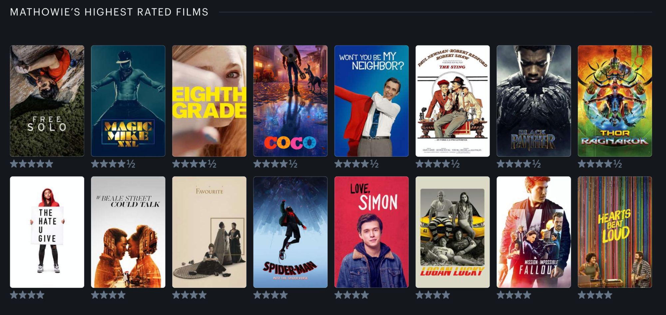This screenshot has height=315, width=666.
Task: Select the Black Panther poster
Action: click(x=534, y=101)
